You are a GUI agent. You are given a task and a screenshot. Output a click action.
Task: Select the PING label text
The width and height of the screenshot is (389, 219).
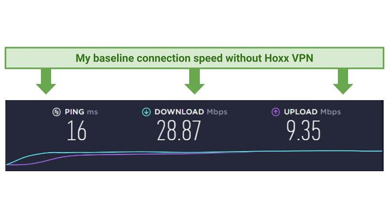point(74,112)
